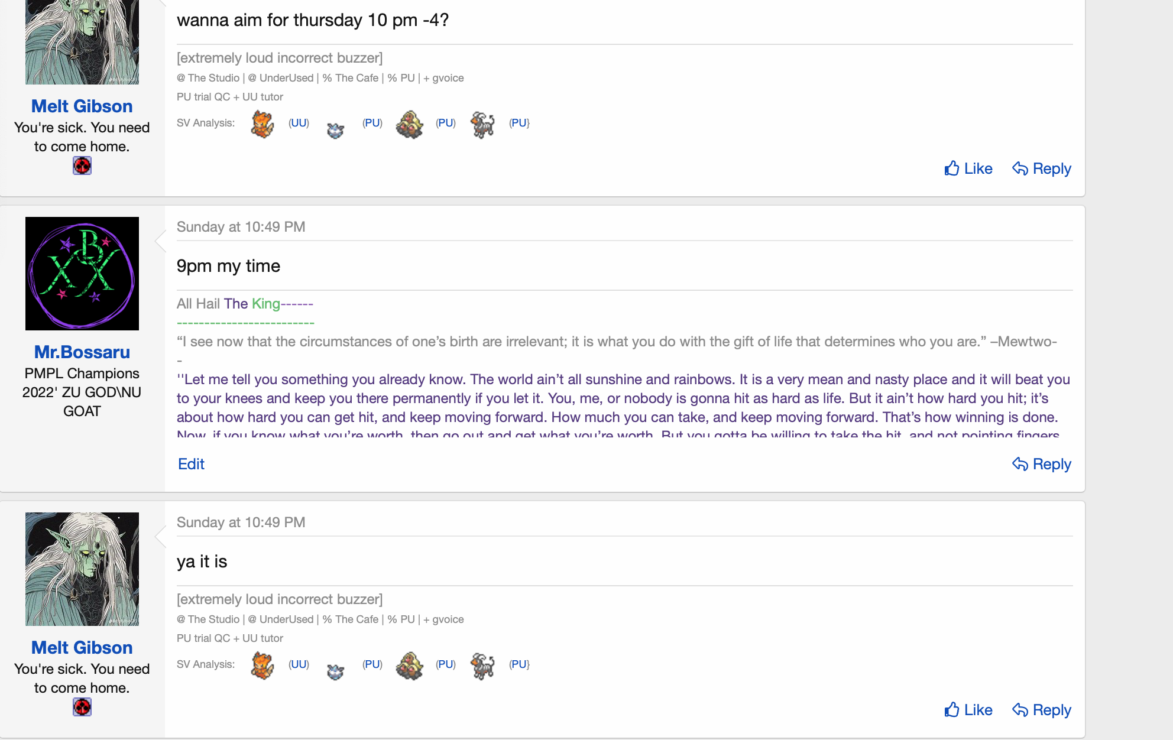Open Melt Gibson's username in bottom post

(82, 647)
